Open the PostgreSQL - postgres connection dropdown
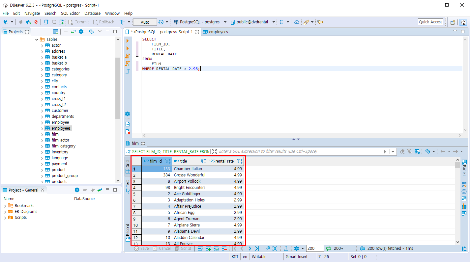This screenshot has width=470, height=262. [225, 22]
